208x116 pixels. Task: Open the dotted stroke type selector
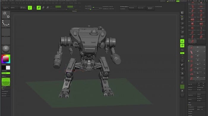pyautogui.click(x=6, y=23)
